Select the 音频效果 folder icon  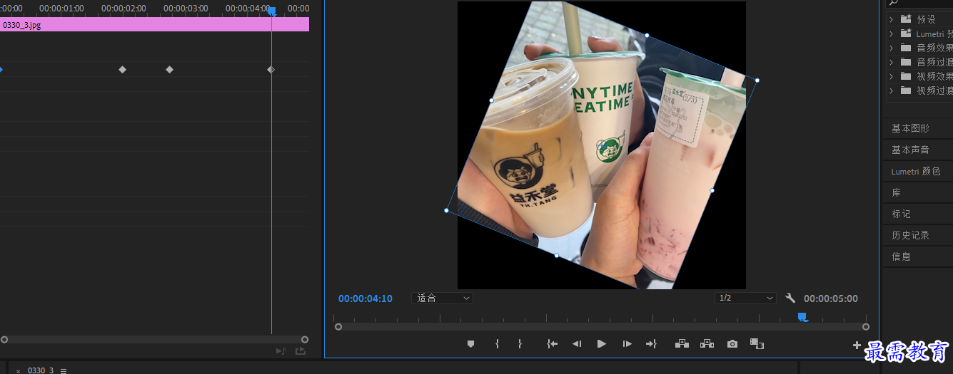906,48
